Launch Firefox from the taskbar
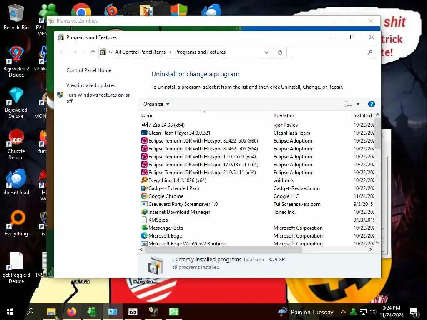This screenshot has height=320, width=427. [x=72, y=312]
